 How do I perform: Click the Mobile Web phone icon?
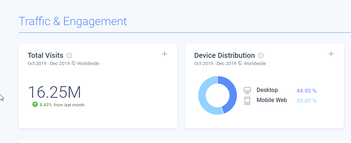pos(247,101)
